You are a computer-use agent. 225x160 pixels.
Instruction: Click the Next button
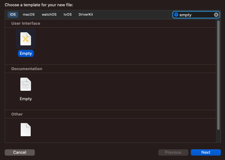coord(206,152)
